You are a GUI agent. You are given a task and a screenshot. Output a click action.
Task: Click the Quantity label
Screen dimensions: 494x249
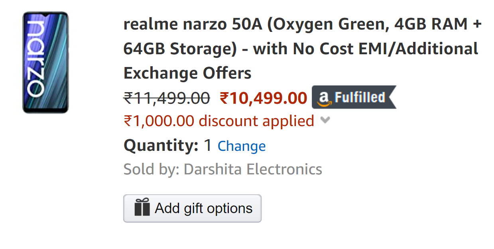coord(159,145)
